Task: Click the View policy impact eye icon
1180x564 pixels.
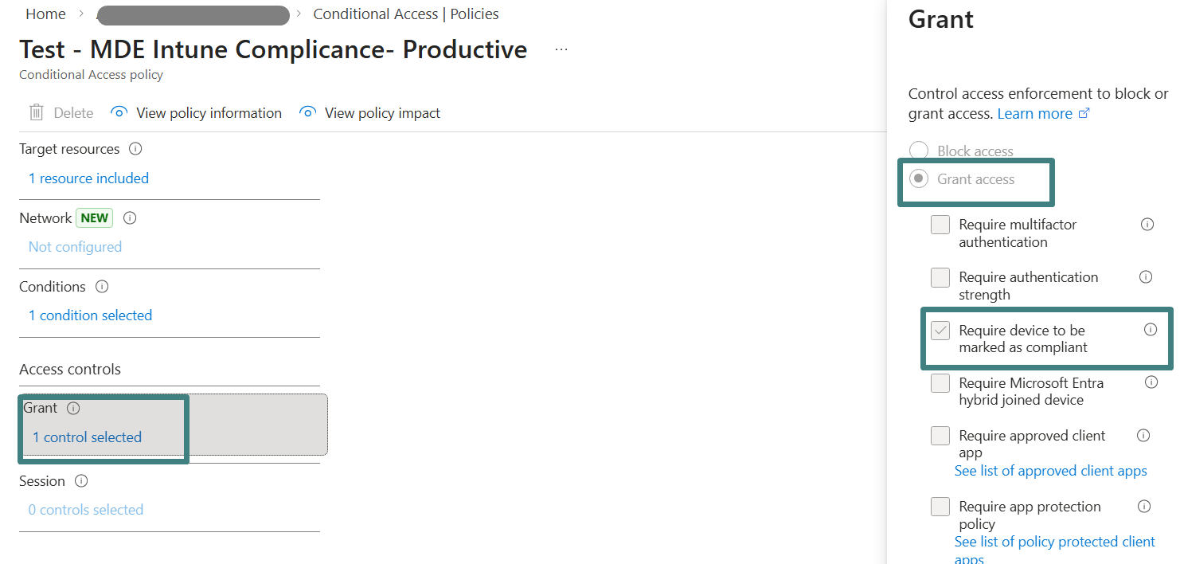Action: [x=307, y=113]
